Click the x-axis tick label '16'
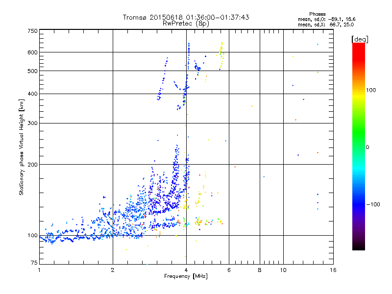The height and width of the screenshot is (294, 392). pyautogui.click(x=333, y=270)
